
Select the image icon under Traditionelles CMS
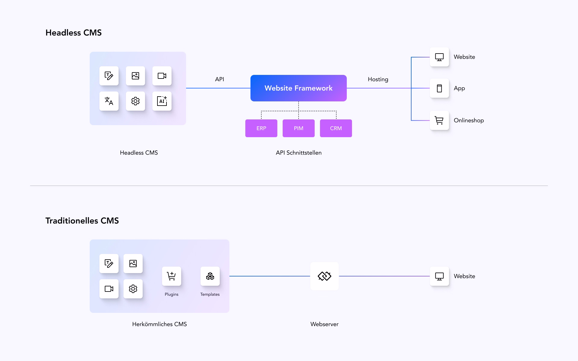[x=133, y=264]
